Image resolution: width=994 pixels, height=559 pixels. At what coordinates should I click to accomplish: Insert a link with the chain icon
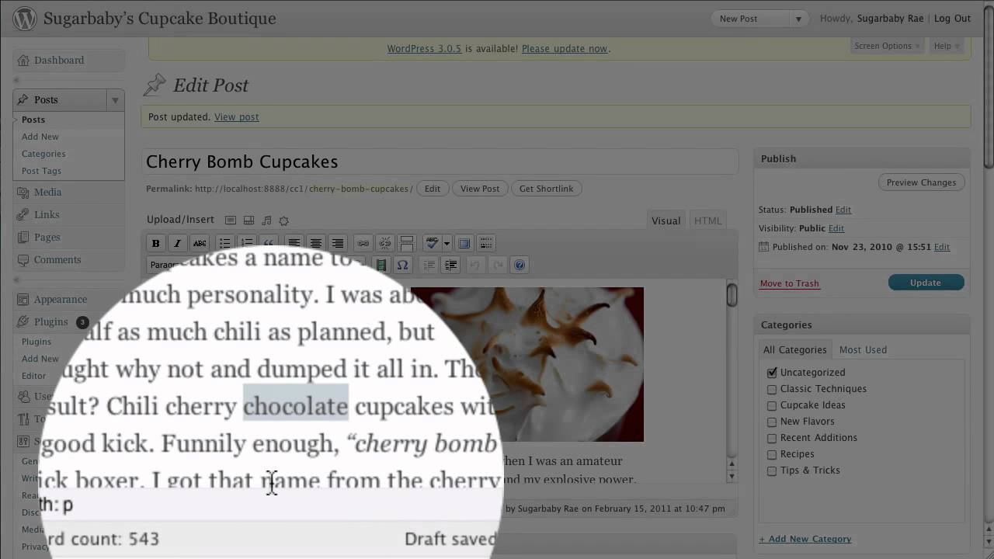point(363,243)
